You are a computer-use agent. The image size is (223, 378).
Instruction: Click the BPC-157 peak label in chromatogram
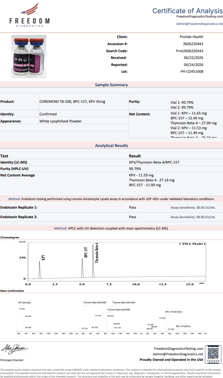pyautogui.click(x=86, y=252)
